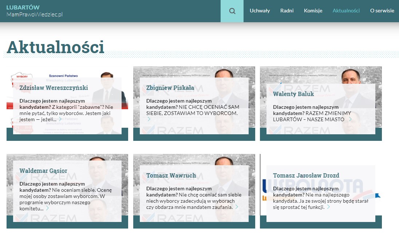This screenshot has width=399, height=234.
Task: Click the arrow below Piskała's excerpt
Action: (x=149, y=119)
